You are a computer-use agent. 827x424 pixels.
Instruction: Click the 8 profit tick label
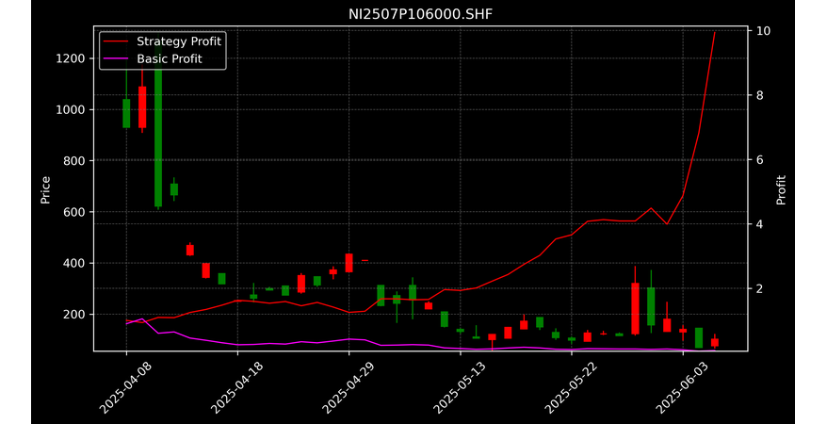760,95
